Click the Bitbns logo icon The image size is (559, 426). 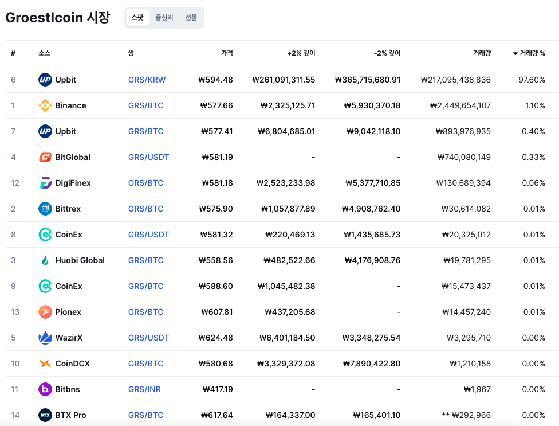45,389
